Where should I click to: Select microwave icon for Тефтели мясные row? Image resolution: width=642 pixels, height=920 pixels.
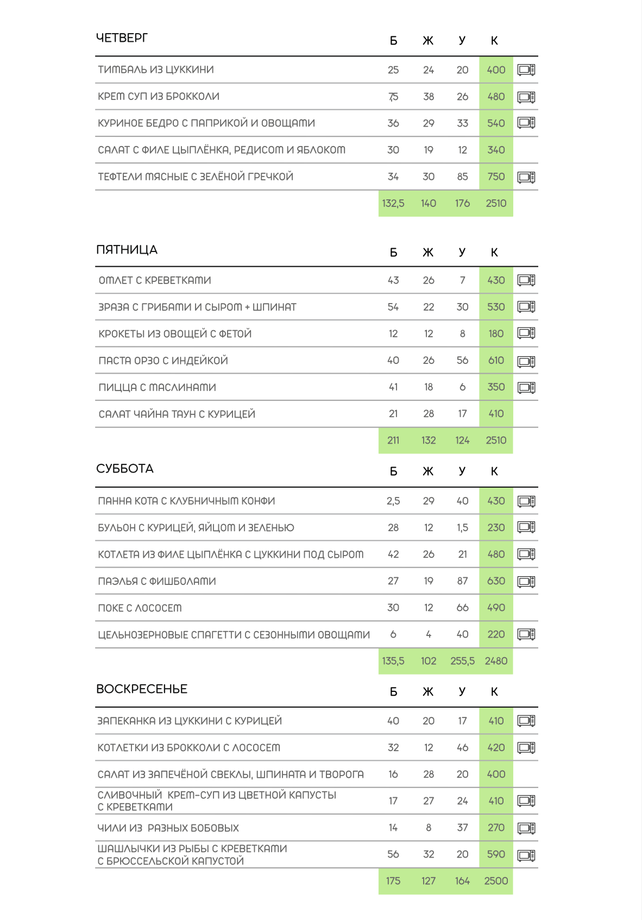coord(526,177)
